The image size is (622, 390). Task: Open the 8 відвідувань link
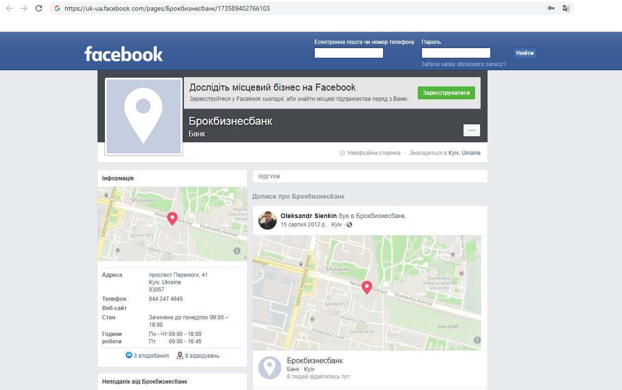pos(202,356)
